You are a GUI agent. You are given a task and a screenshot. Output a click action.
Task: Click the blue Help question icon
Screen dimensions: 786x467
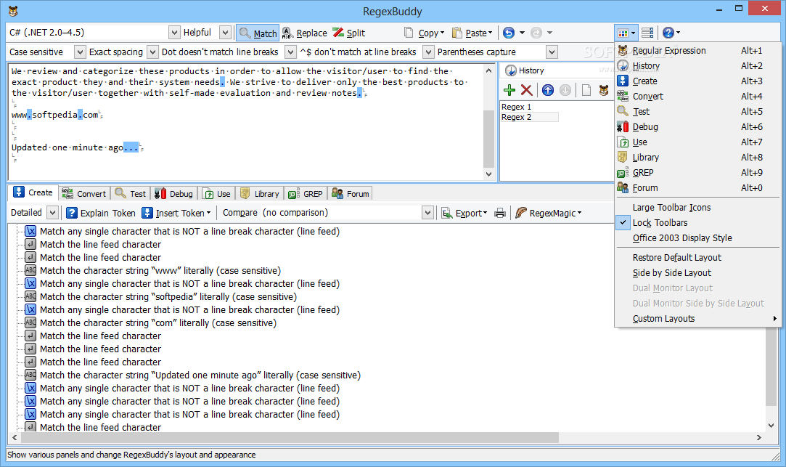668,33
